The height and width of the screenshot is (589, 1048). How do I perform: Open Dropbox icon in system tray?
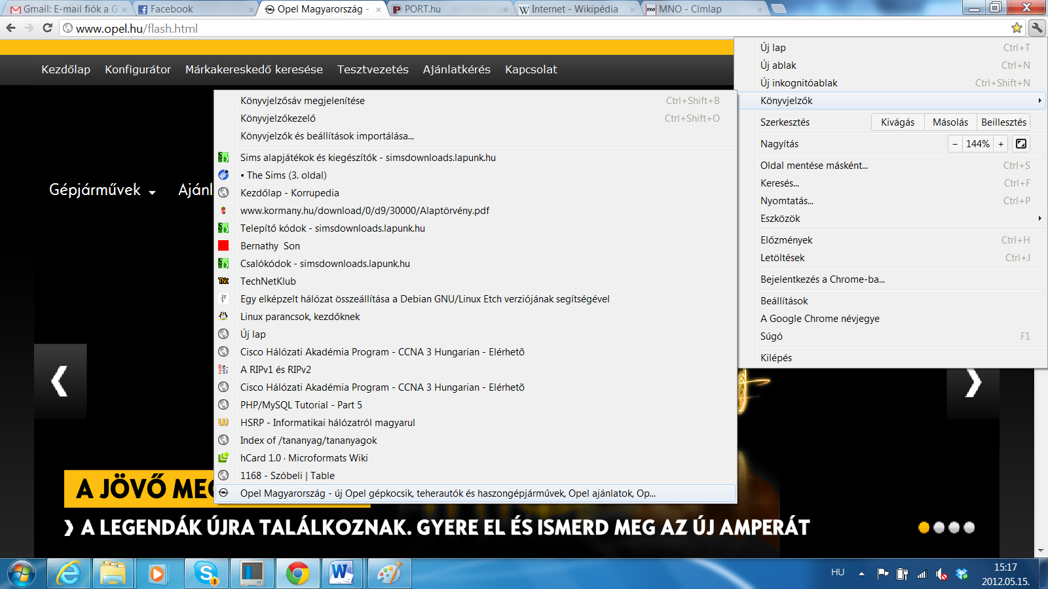click(x=962, y=574)
